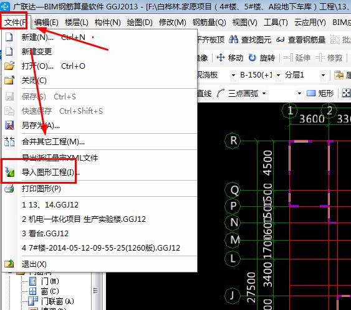
Task: Click axis bubble J in drawing
Action: click(x=233, y=296)
